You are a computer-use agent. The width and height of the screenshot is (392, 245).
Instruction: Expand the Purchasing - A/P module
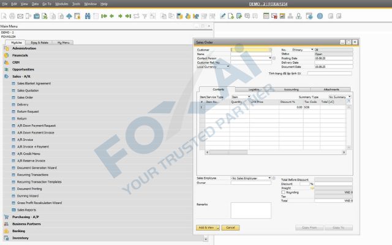click(x=26, y=217)
